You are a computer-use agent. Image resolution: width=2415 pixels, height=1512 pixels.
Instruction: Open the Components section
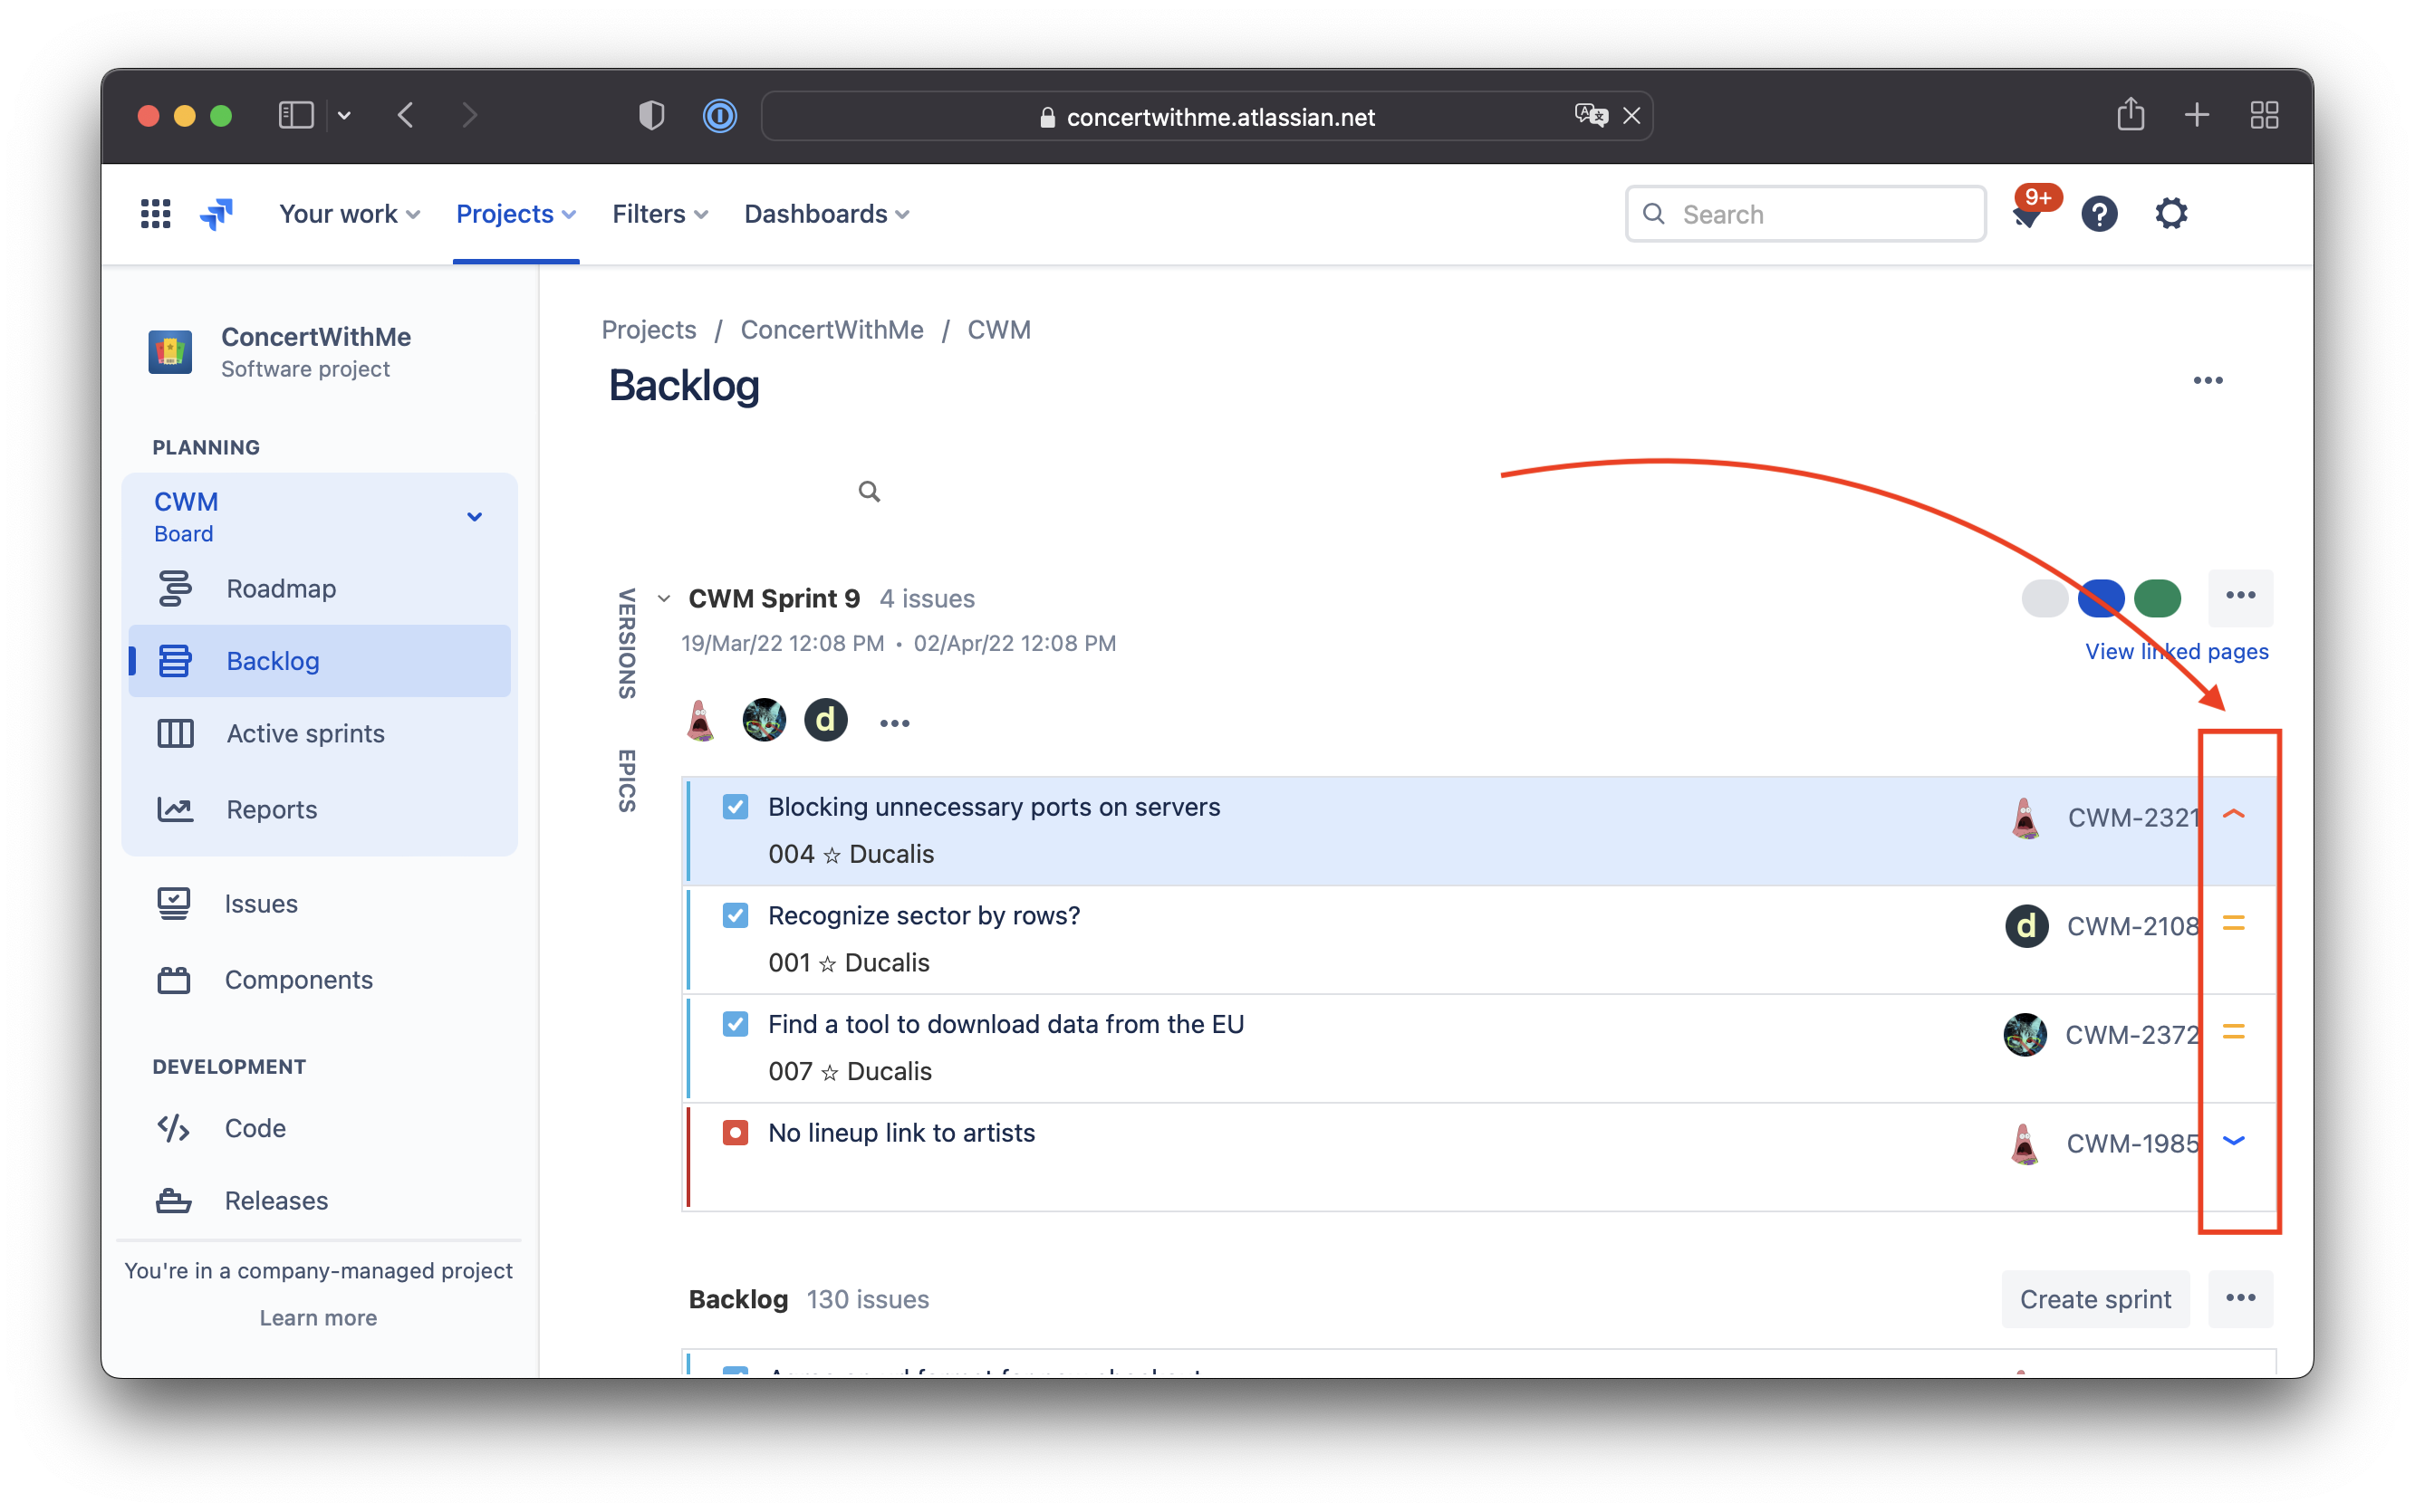299,980
